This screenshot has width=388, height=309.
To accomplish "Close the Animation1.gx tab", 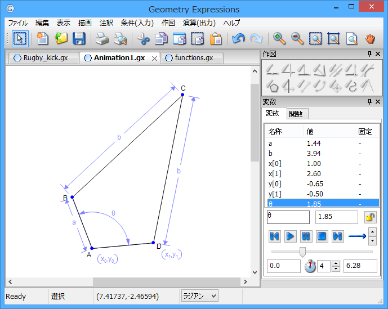I will 155,59.
